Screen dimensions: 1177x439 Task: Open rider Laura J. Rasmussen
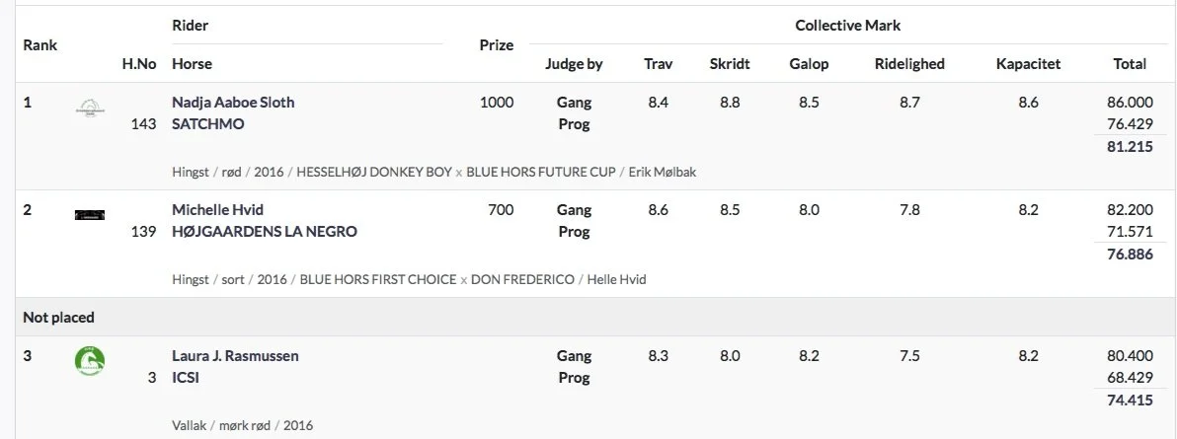point(235,356)
